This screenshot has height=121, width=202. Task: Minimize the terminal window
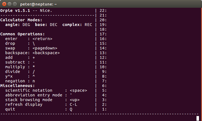pyautogui.click(x=10, y=4)
